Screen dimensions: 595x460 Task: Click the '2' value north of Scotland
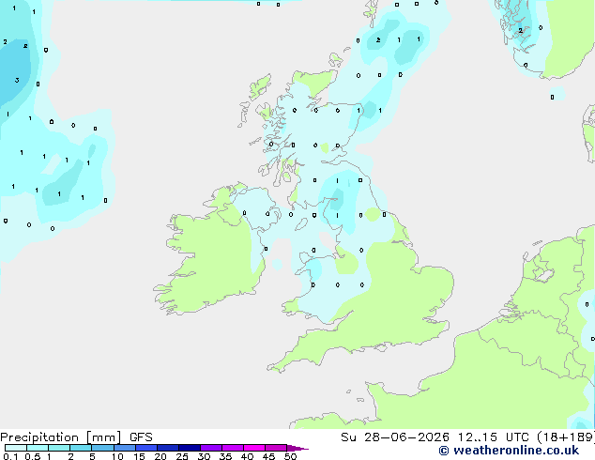[x=378, y=39]
